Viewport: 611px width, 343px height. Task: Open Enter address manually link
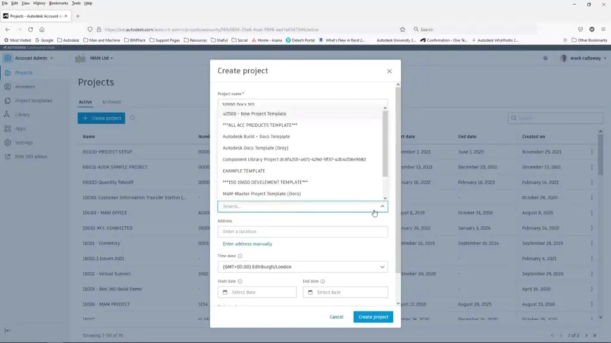pos(248,244)
